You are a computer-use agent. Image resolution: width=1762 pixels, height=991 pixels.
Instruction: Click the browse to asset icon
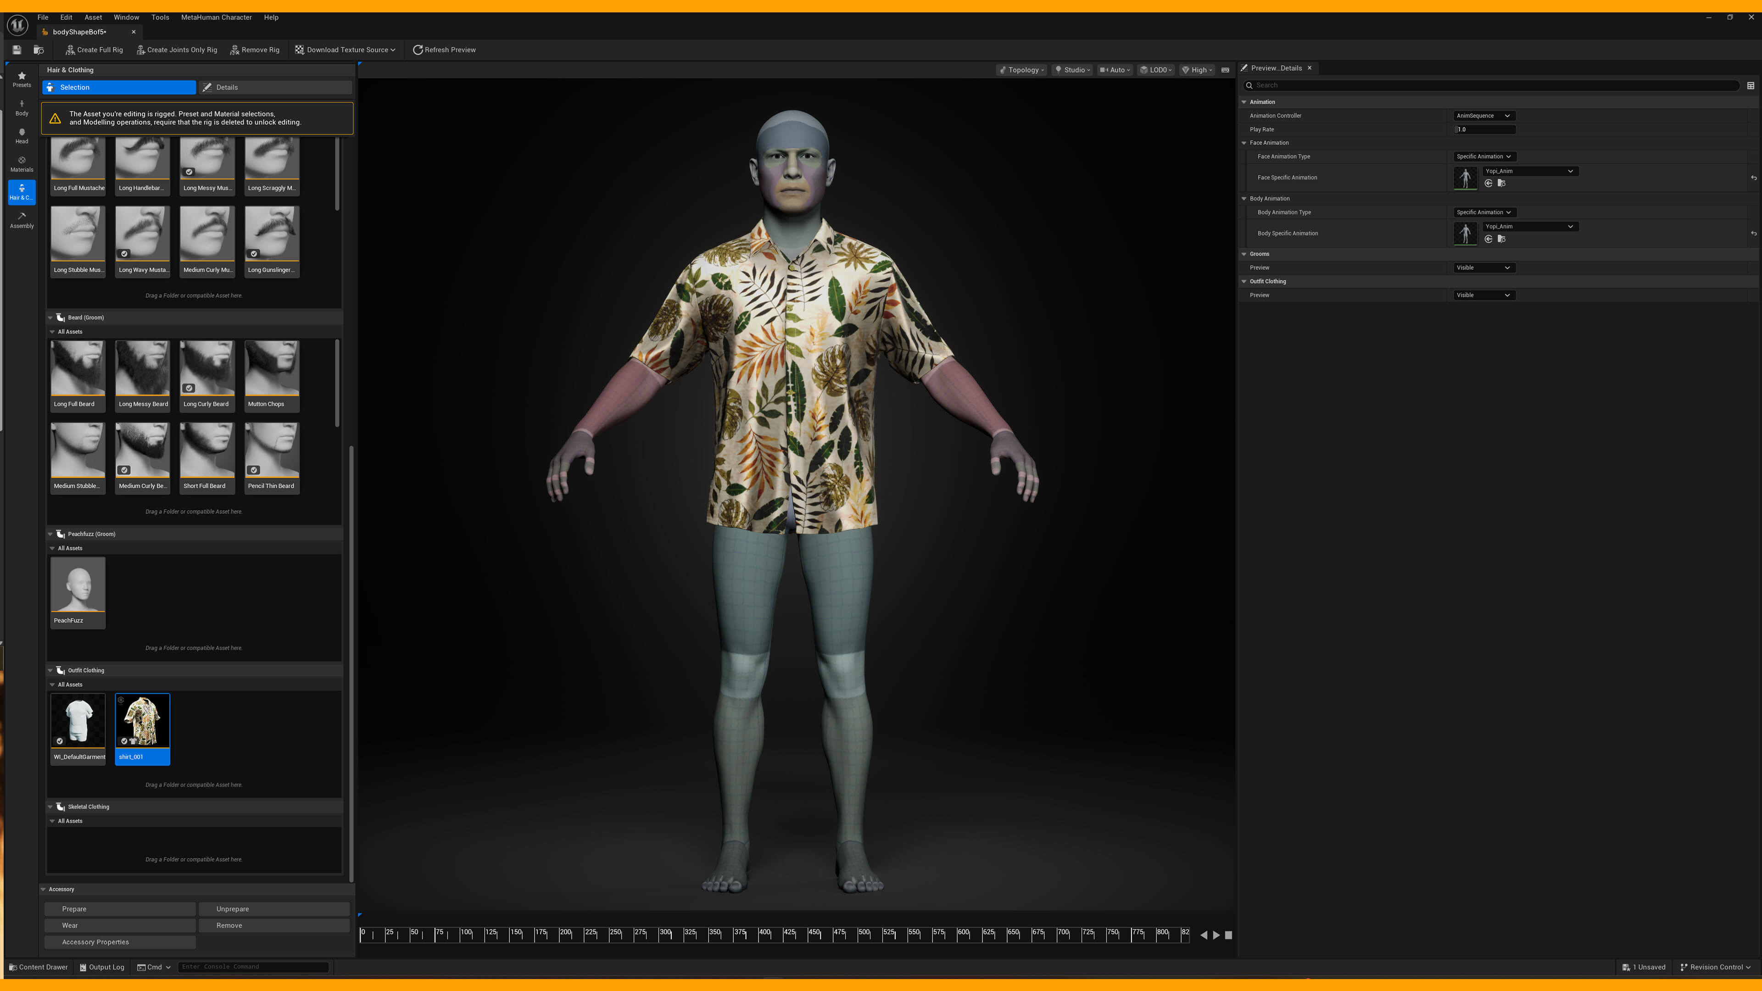point(39,50)
